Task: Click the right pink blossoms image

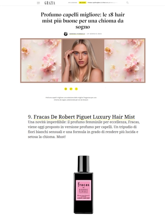Action: click(124, 60)
